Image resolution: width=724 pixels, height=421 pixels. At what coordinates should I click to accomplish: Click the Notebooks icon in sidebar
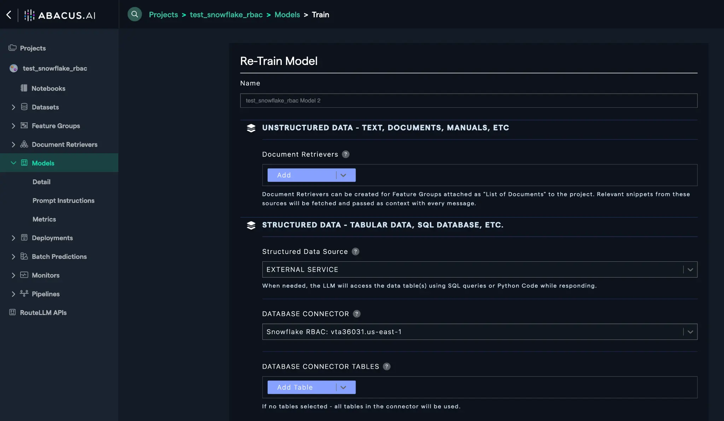pos(24,88)
